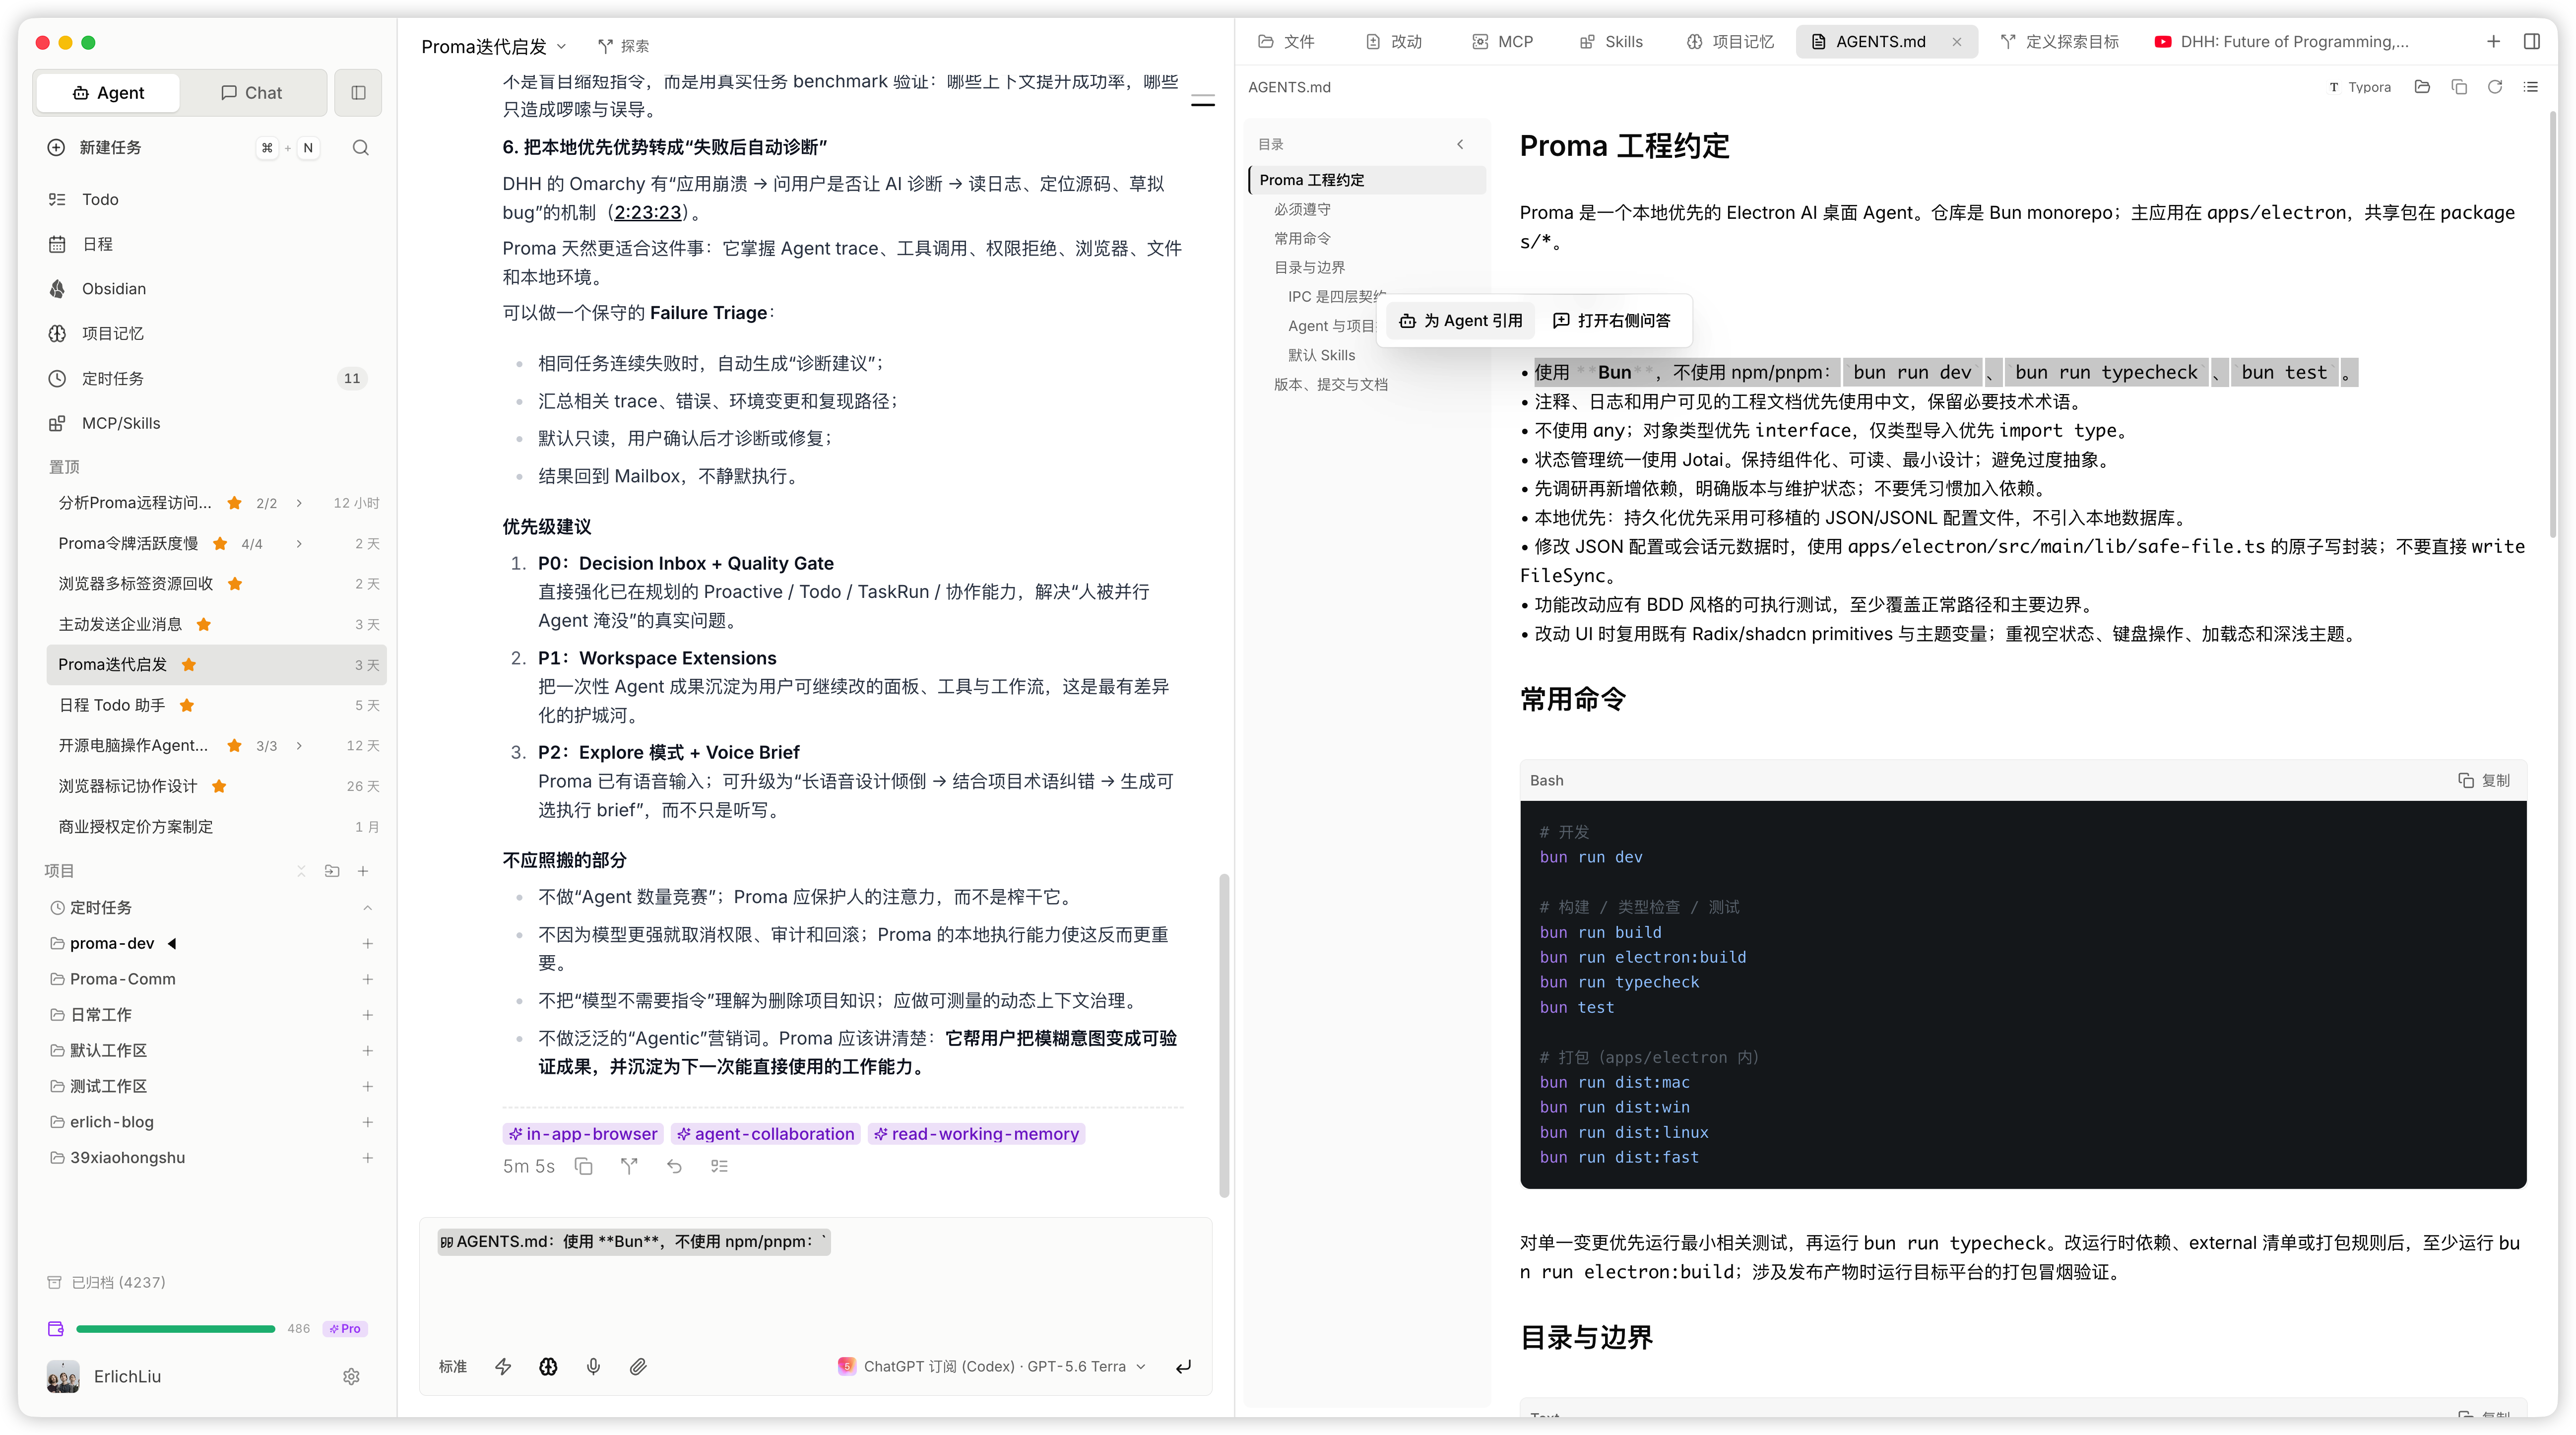
Task: Open the search icon beside 新建任务
Action: (x=361, y=148)
